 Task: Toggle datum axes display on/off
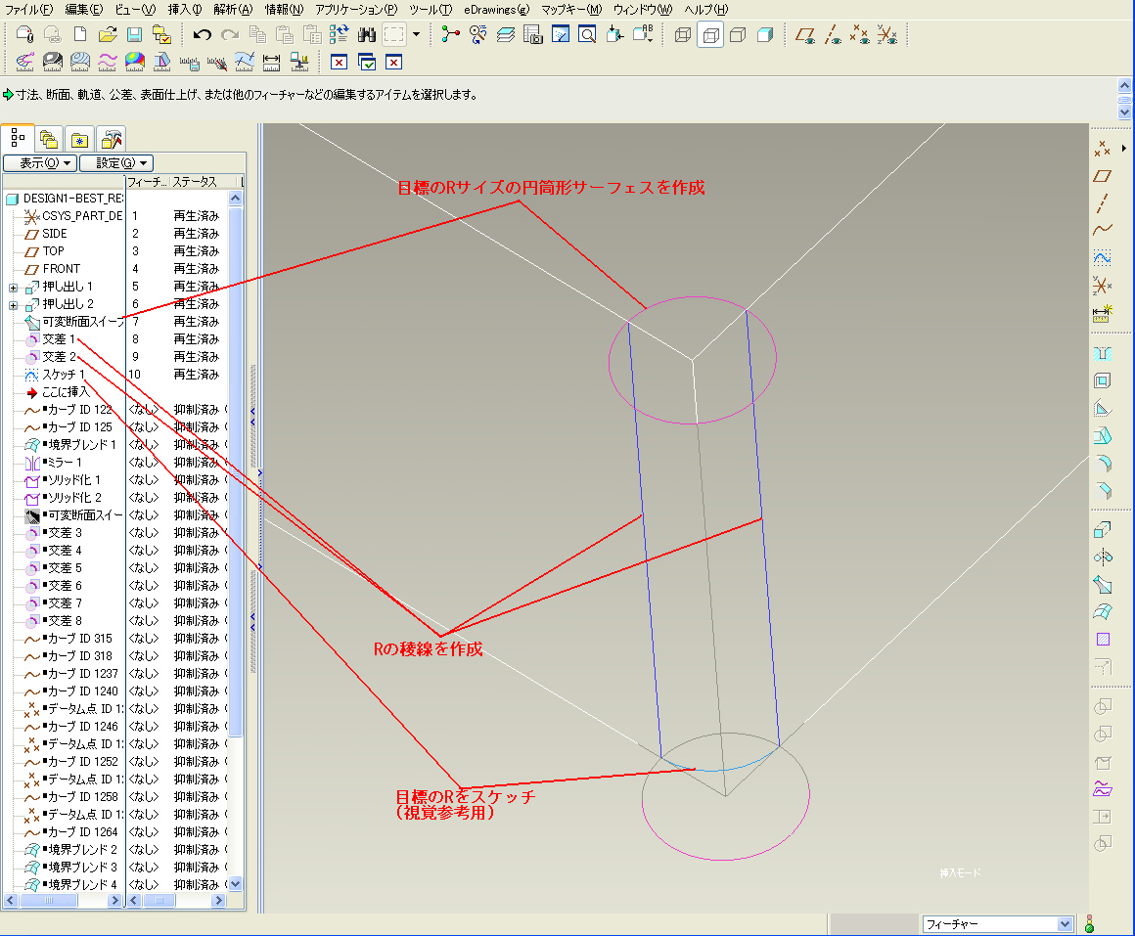[833, 35]
